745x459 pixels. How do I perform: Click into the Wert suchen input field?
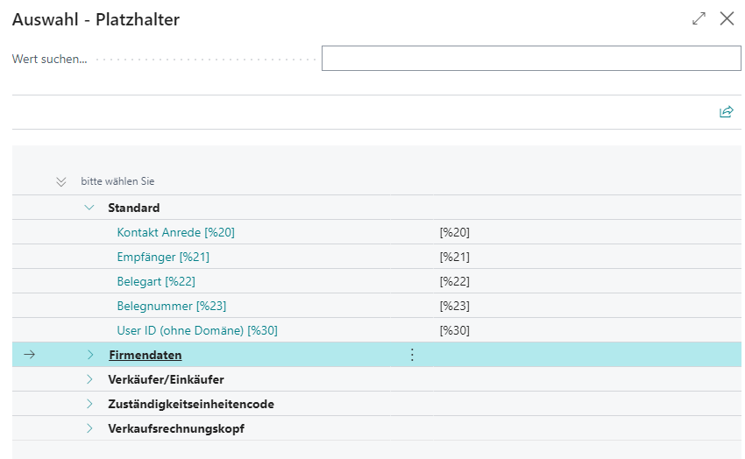pos(531,59)
